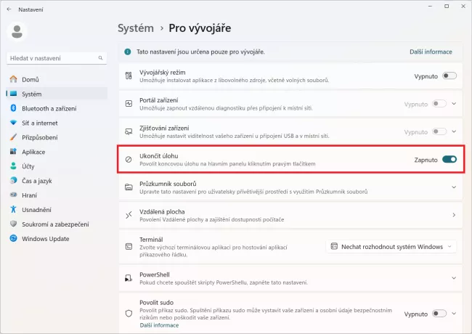472x334 pixels.
Task: Select Soukromí a zabezpečení in sidebar
Action: [54, 224]
